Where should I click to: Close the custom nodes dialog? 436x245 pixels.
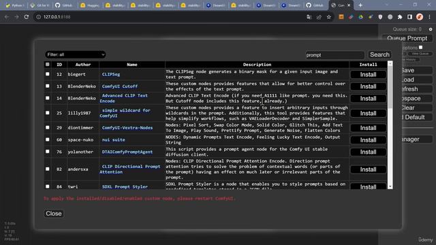click(x=54, y=214)
